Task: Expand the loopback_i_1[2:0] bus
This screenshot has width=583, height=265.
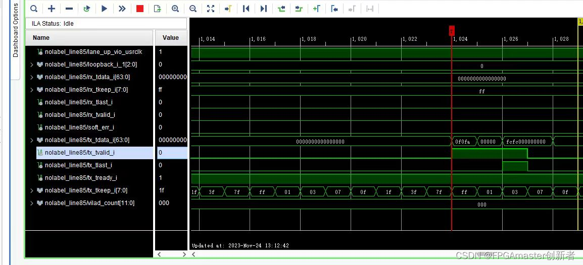Action: pos(32,64)
